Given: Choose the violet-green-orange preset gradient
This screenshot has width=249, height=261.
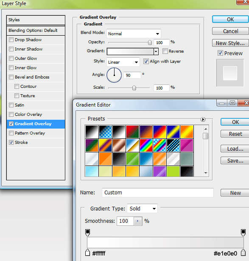Looking at the screenshot, I should click(x=92, y=145).
